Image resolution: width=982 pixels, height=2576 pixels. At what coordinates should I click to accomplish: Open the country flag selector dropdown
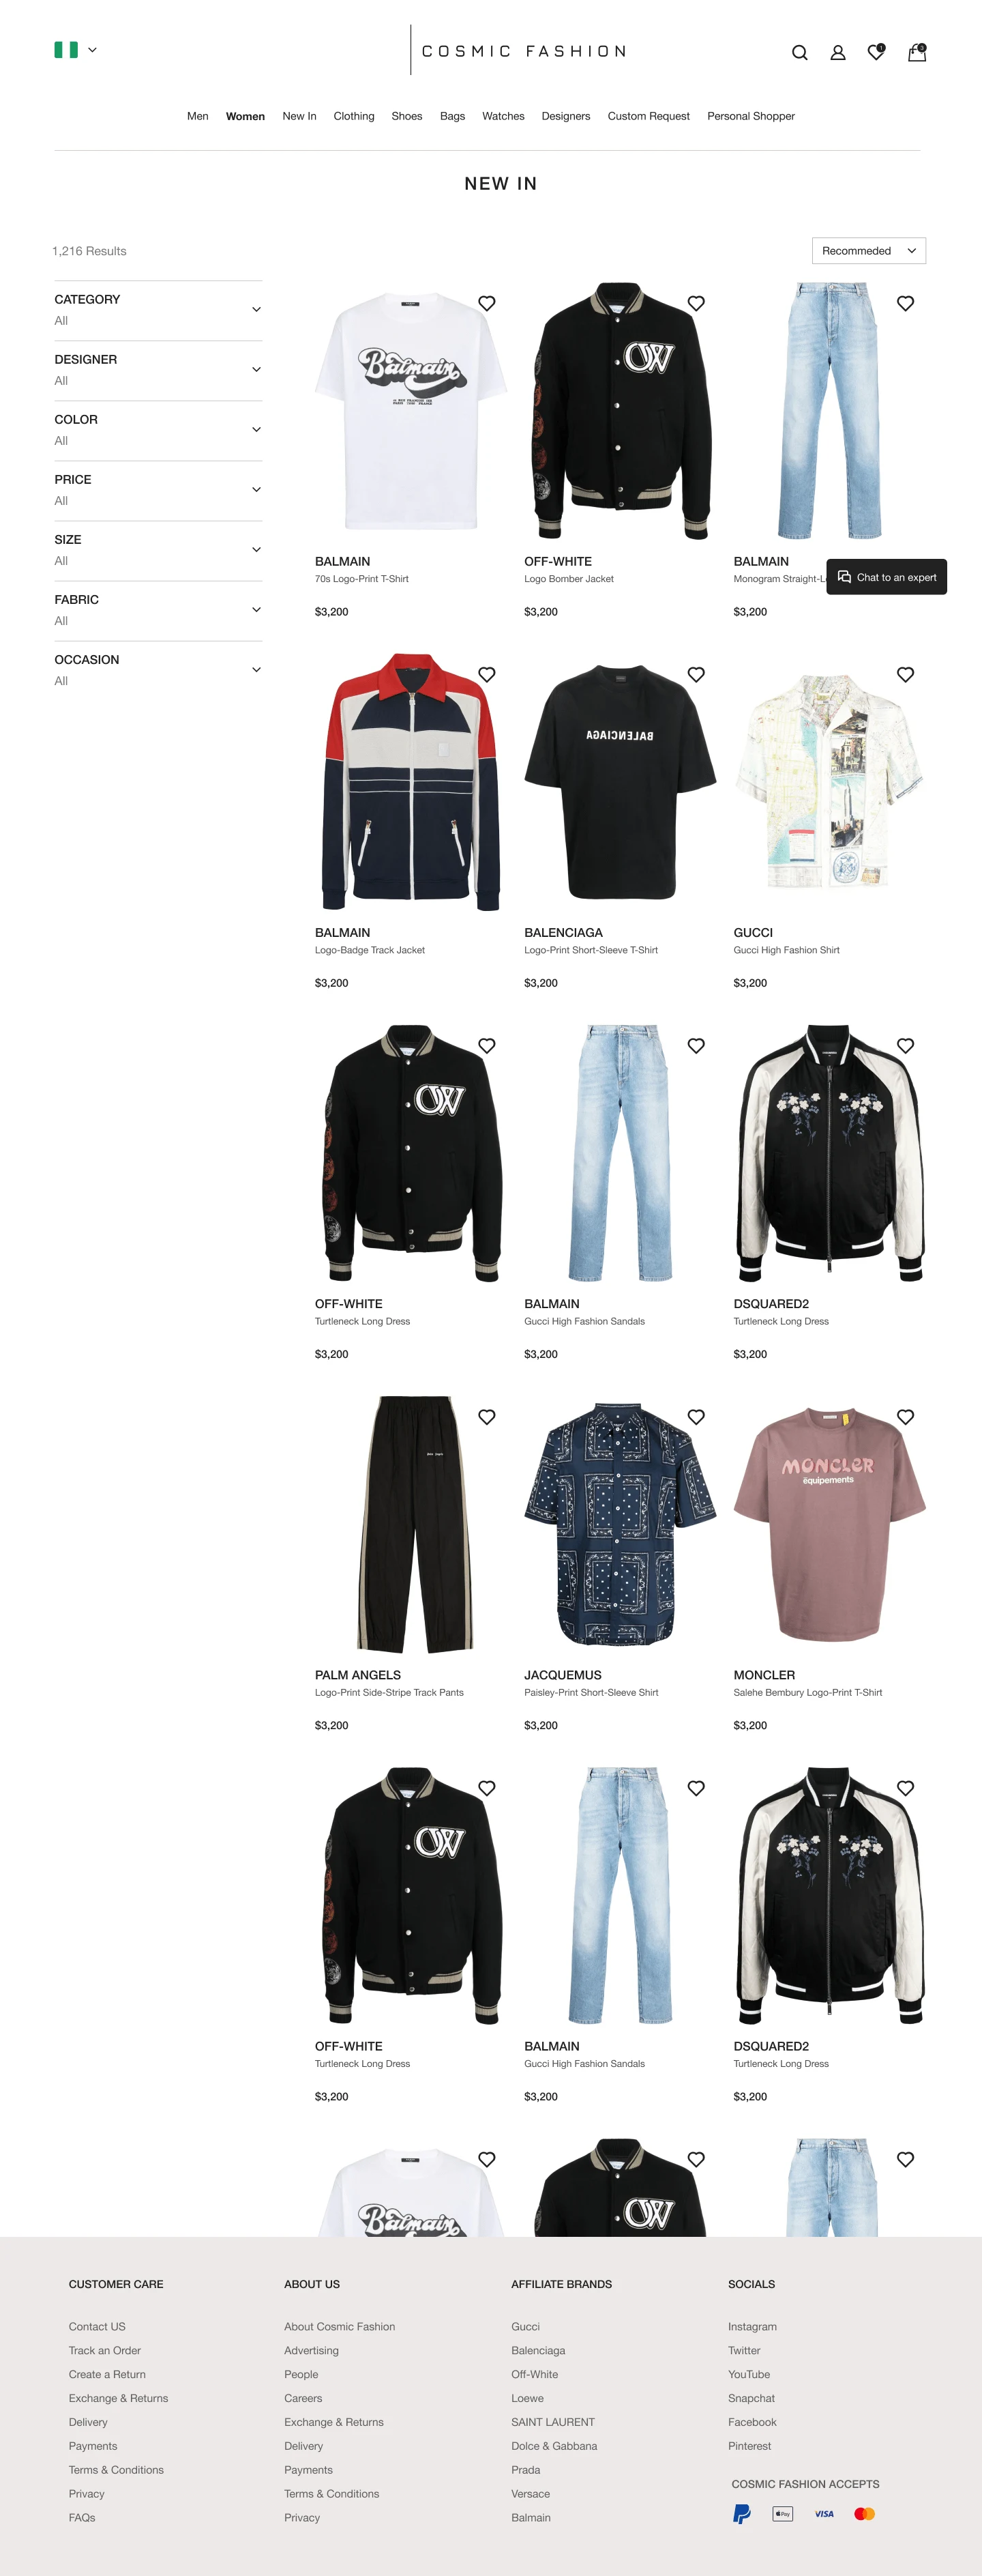coord(76,50)
